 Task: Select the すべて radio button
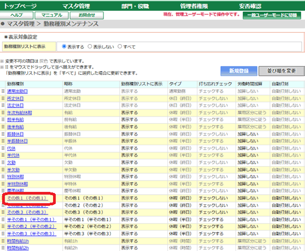[120, 46]
